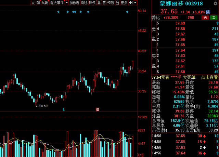219x157 pixels.
Task: Click 加自选 to add to watchlist
Action: pos(74,2)
